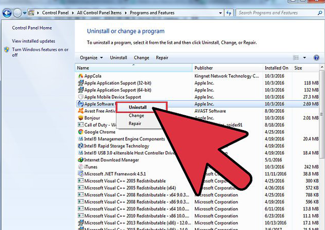Select Visual C++ 2010 Redistributable x86 10.0
Viewport: 325px width, 230px height.
pos(137,216)
